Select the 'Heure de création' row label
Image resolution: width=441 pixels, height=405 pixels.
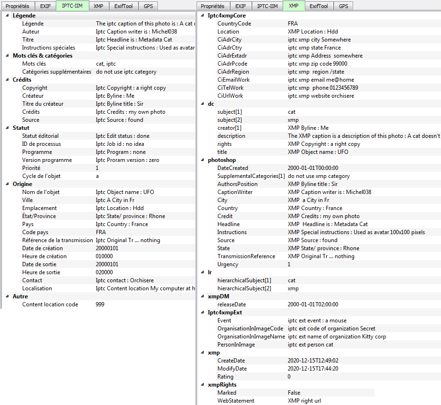[44, 256]
